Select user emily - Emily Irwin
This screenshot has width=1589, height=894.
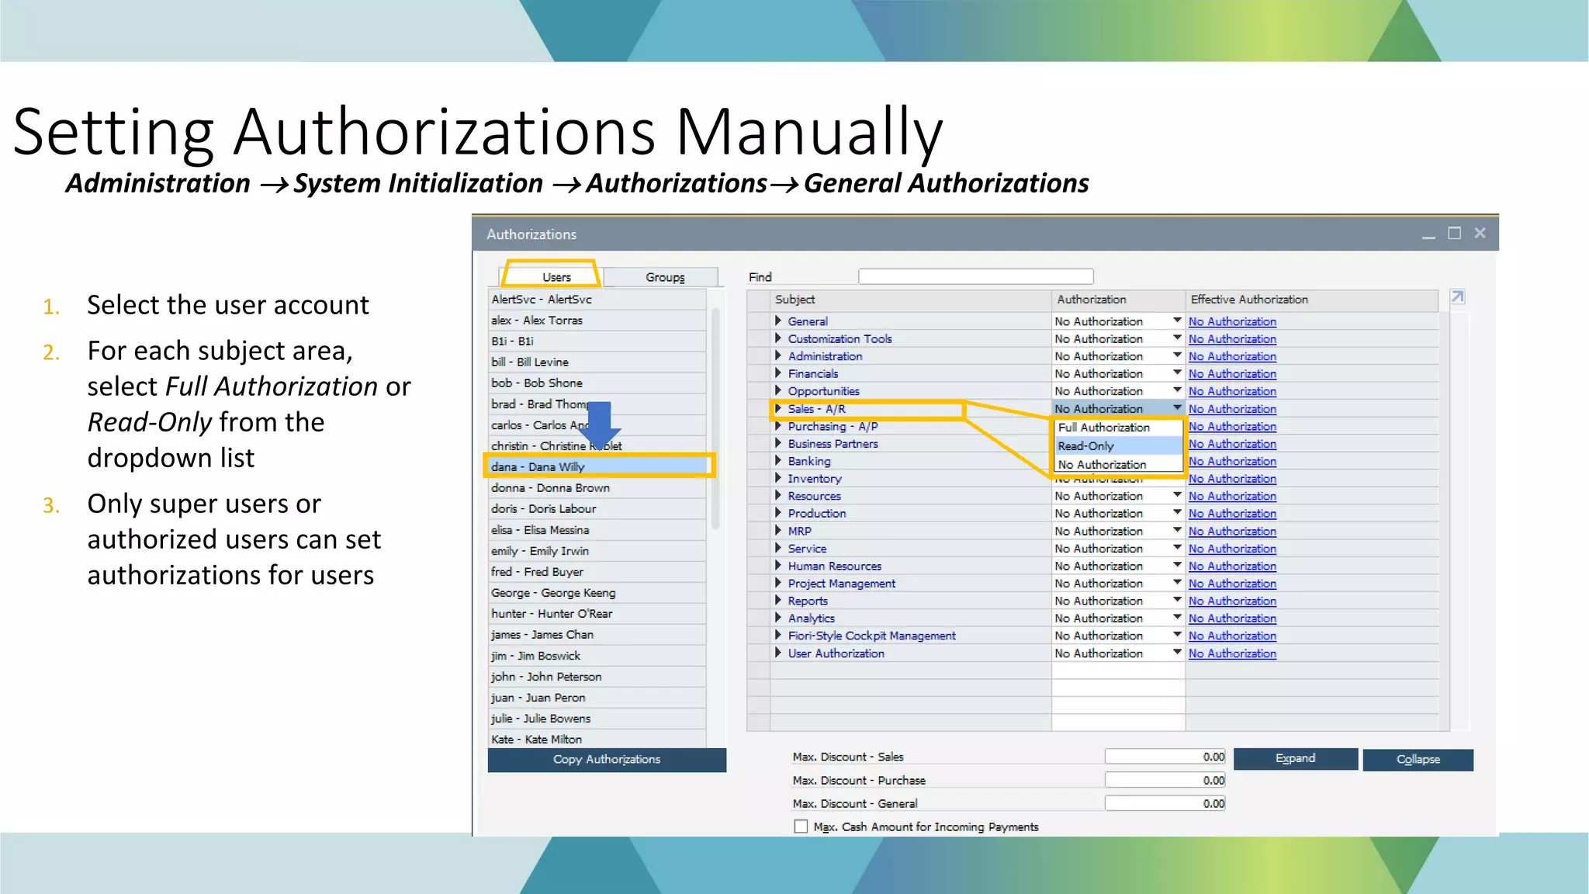coord(597,550)
